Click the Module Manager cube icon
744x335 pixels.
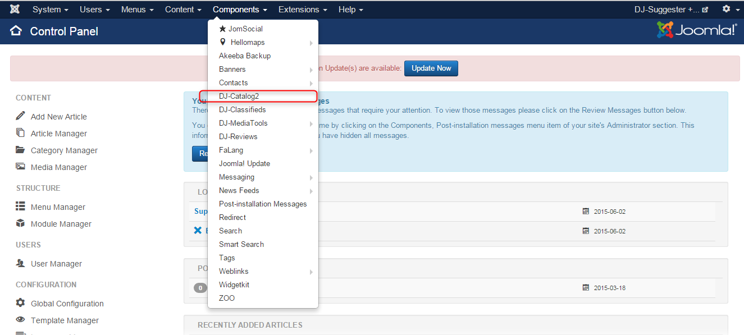[21, 223]
